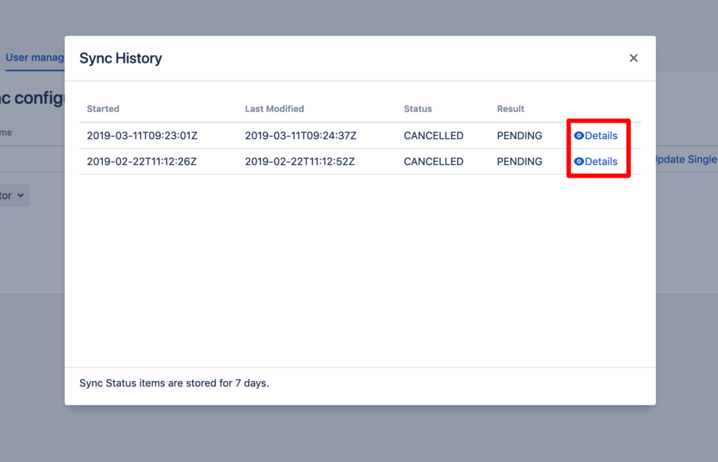The height and width of the screenshot is (462, 718).
Task: Click PENDING result in the 2019-02-22 row
Action: [x=519, y=162]
